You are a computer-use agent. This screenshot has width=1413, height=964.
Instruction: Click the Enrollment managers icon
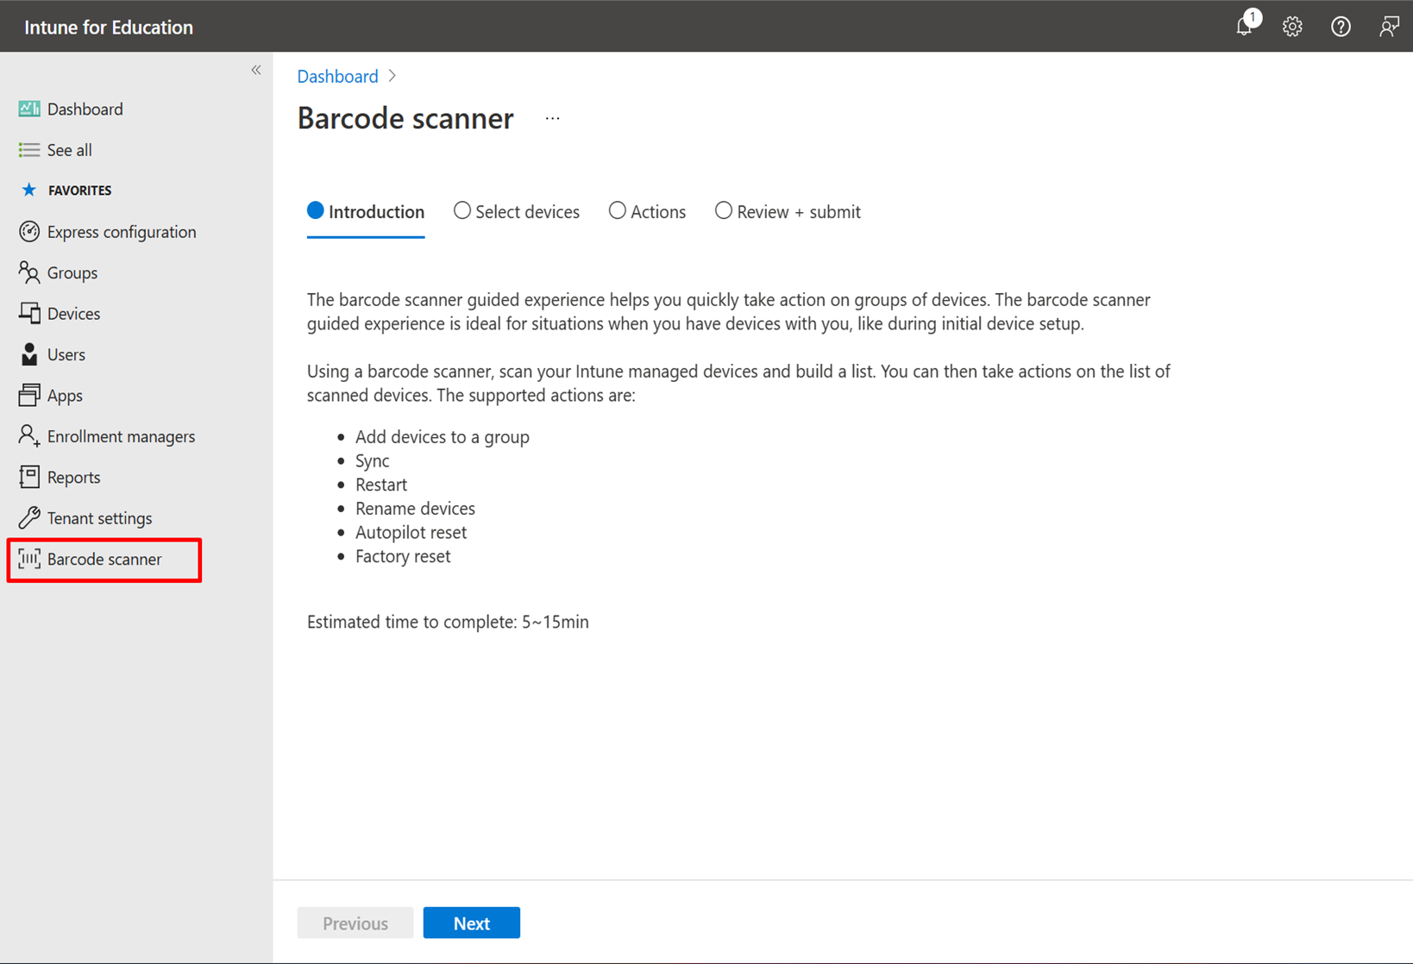point(29,436)
